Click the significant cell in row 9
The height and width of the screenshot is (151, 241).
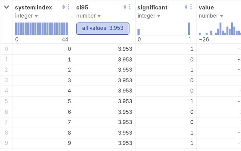click(x=166, y=143)
